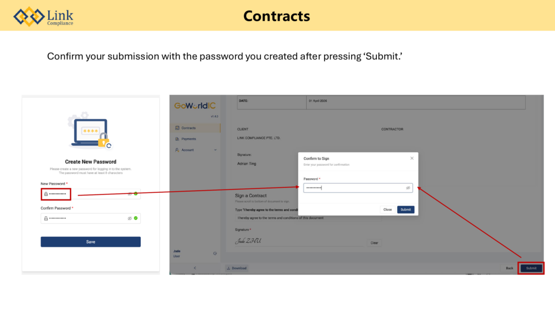The width and height of the screenshot is (555, 312).
Task: Click the lock icon in New Password field
Action: [46, 193]
